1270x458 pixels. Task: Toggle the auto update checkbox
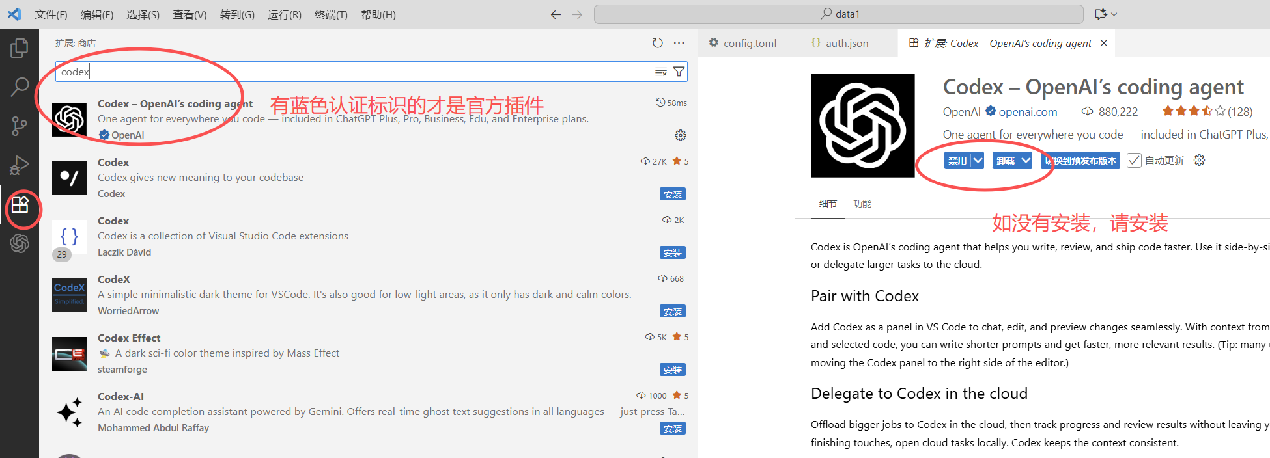pos(1134,161)
